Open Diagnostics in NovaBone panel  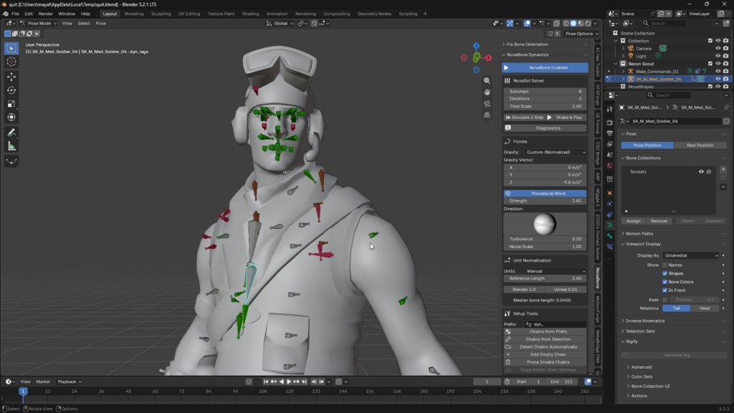545,128
